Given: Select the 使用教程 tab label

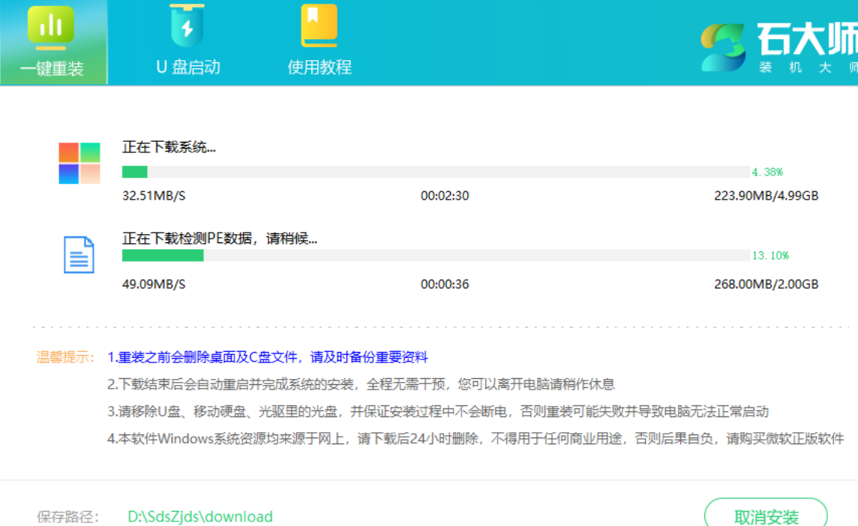Looking at the screenshot, I should click(319, 67).
